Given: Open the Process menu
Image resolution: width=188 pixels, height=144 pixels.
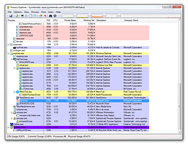Looking at the screenshot, I should pos(35,12).
